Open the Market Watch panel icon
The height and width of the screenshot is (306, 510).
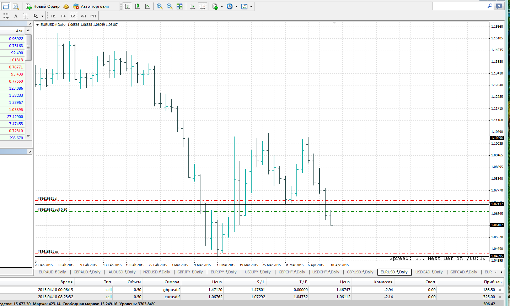pos(6,6)
